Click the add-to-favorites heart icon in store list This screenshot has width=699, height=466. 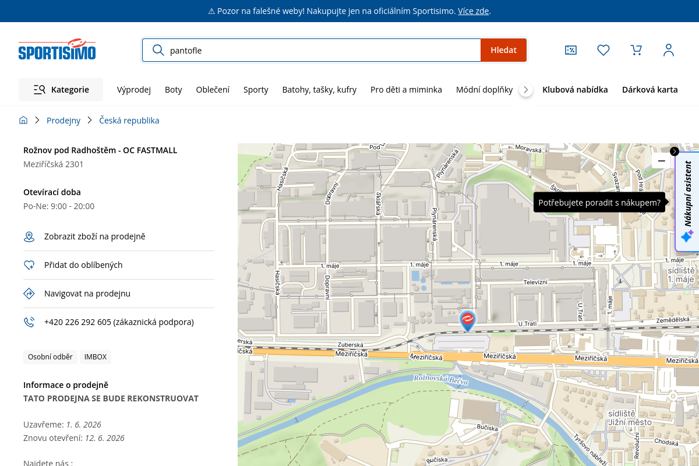pos(29,265)
